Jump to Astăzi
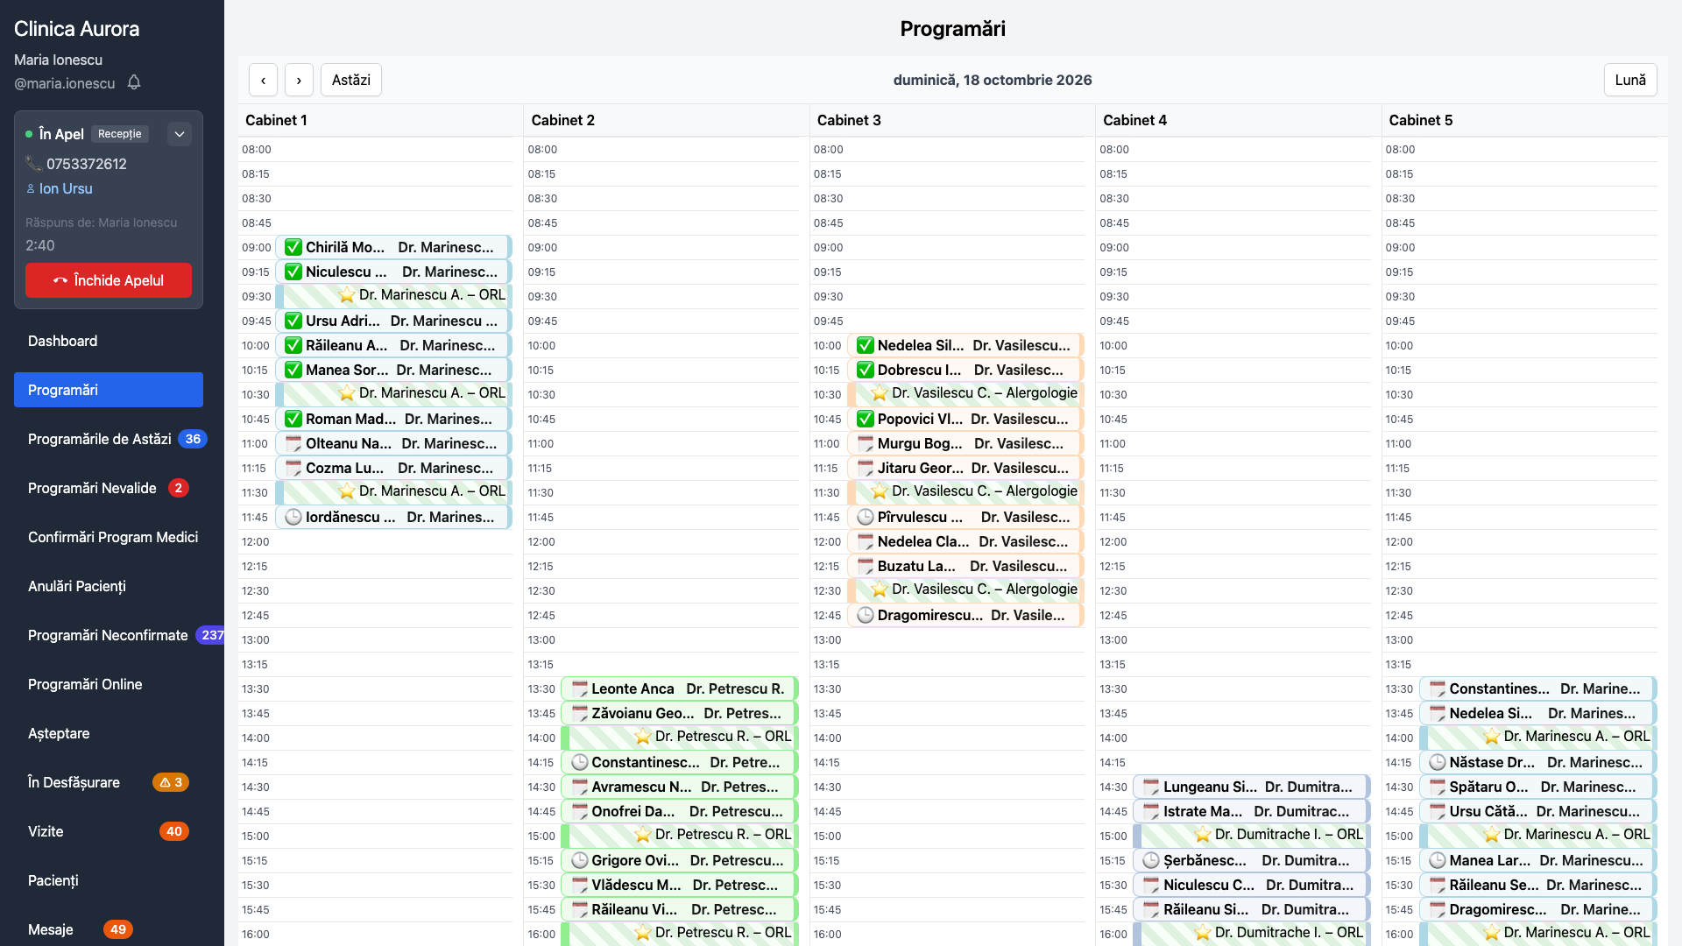 [x=351, y=80]
